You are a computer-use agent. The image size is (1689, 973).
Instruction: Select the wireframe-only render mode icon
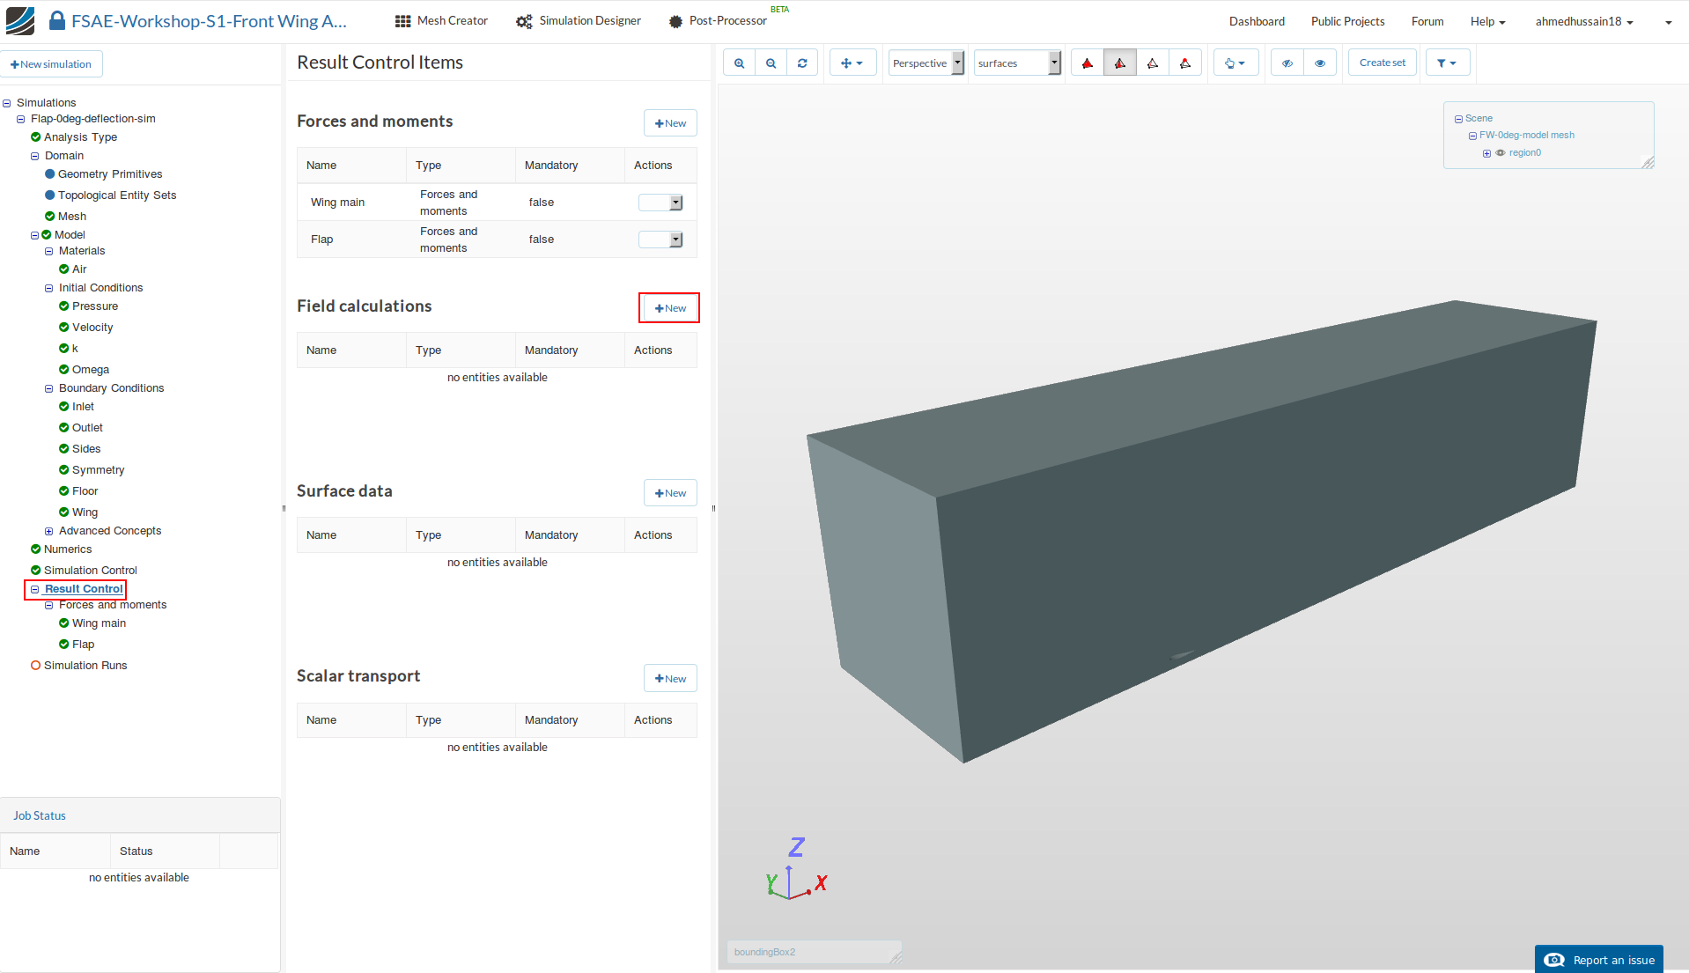point(1152,63)
